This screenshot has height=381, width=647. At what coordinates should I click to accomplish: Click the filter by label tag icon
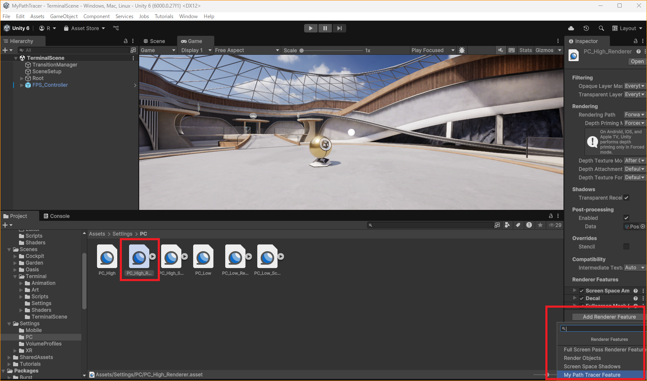(518, 225)
